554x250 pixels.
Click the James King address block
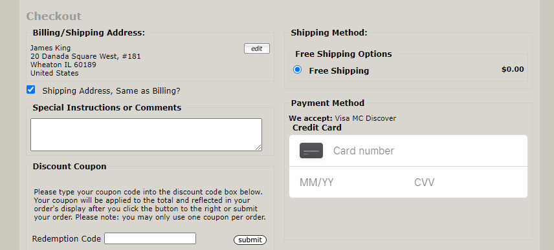(x=85, y=61)
